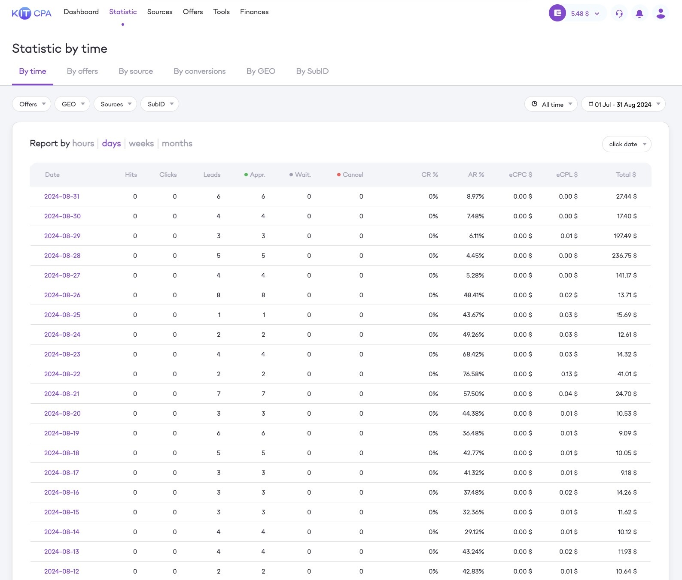This screenshot has width=682, height=580.
Task: Show report by months
Action: pos(177,143)
